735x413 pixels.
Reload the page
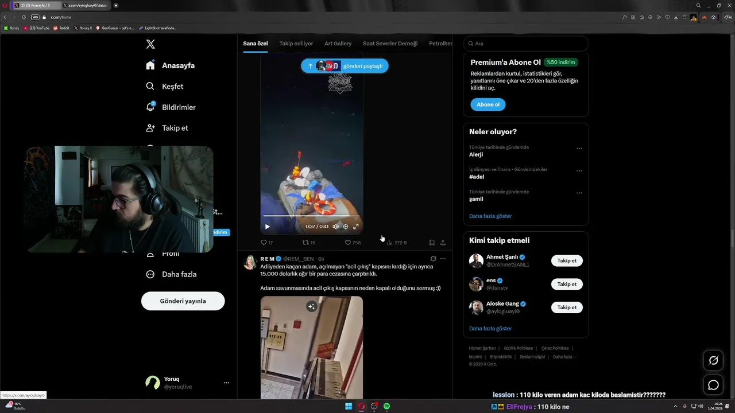(x=24, y=17)
